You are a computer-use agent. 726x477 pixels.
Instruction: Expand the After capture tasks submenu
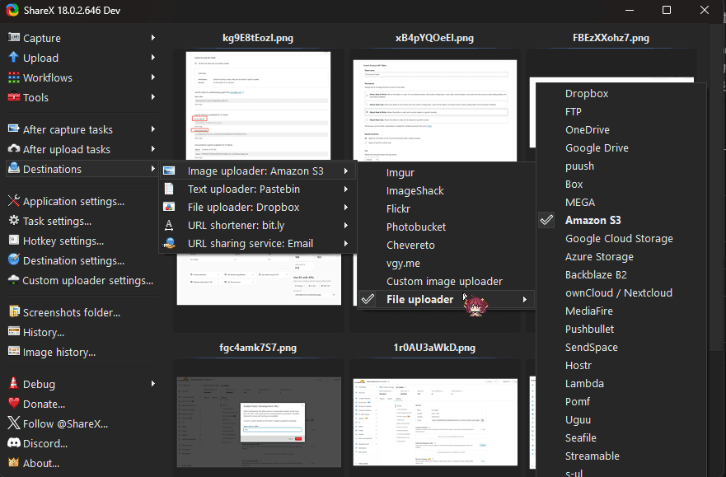click(x=68, y=129)
